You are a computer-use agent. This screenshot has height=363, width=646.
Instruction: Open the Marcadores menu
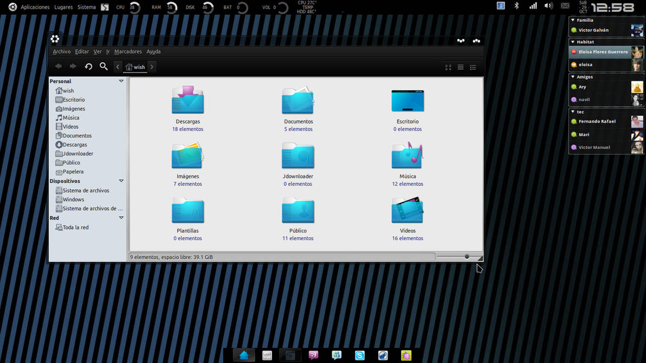pyautogui.click(x=128, y=51)
